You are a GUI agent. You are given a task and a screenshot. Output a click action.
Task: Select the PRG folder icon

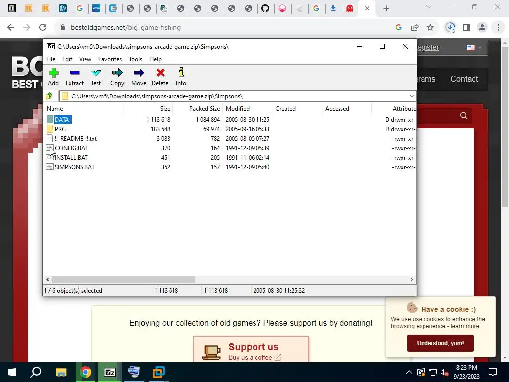[50, 129]
